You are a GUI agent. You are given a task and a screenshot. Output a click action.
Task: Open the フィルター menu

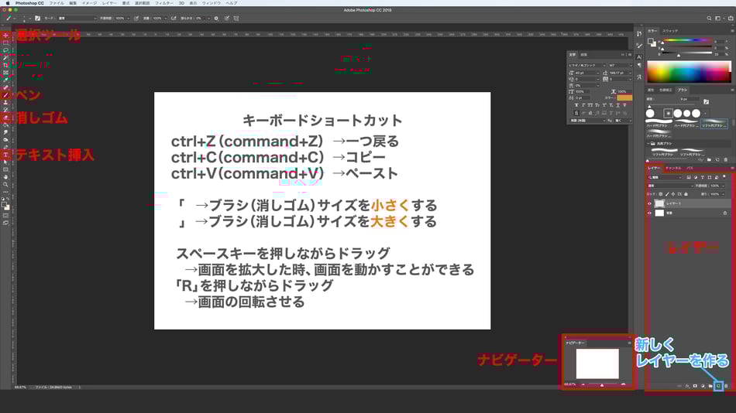[163, 3]
